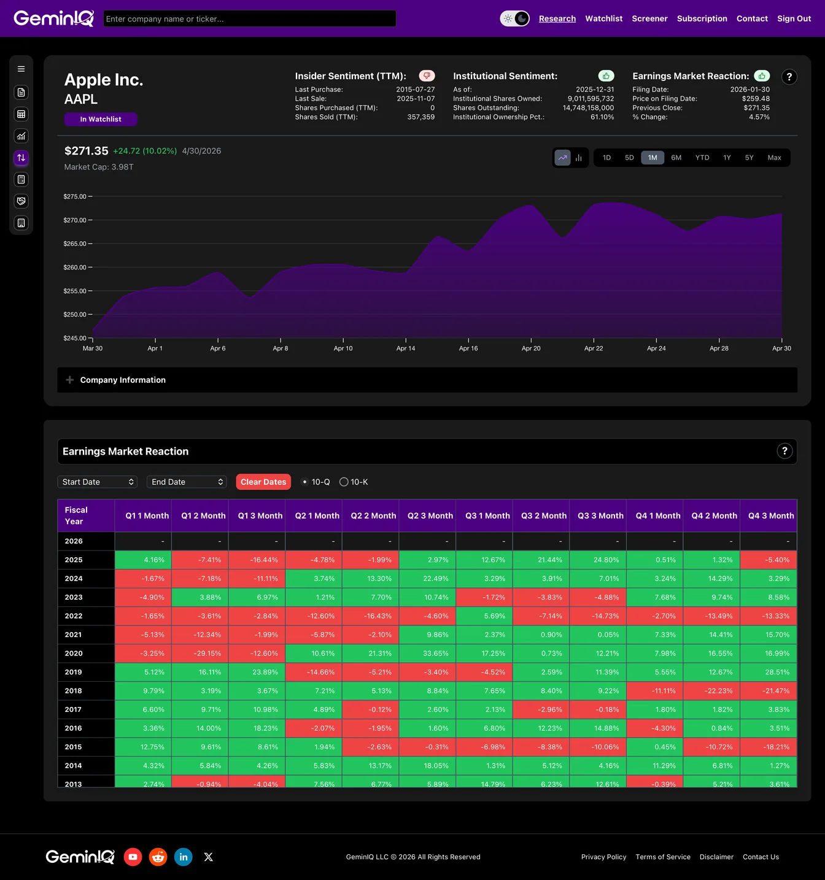Click the Q1 1 Month column header
Viewport: 825px width, 880px height.
point(143,515)
